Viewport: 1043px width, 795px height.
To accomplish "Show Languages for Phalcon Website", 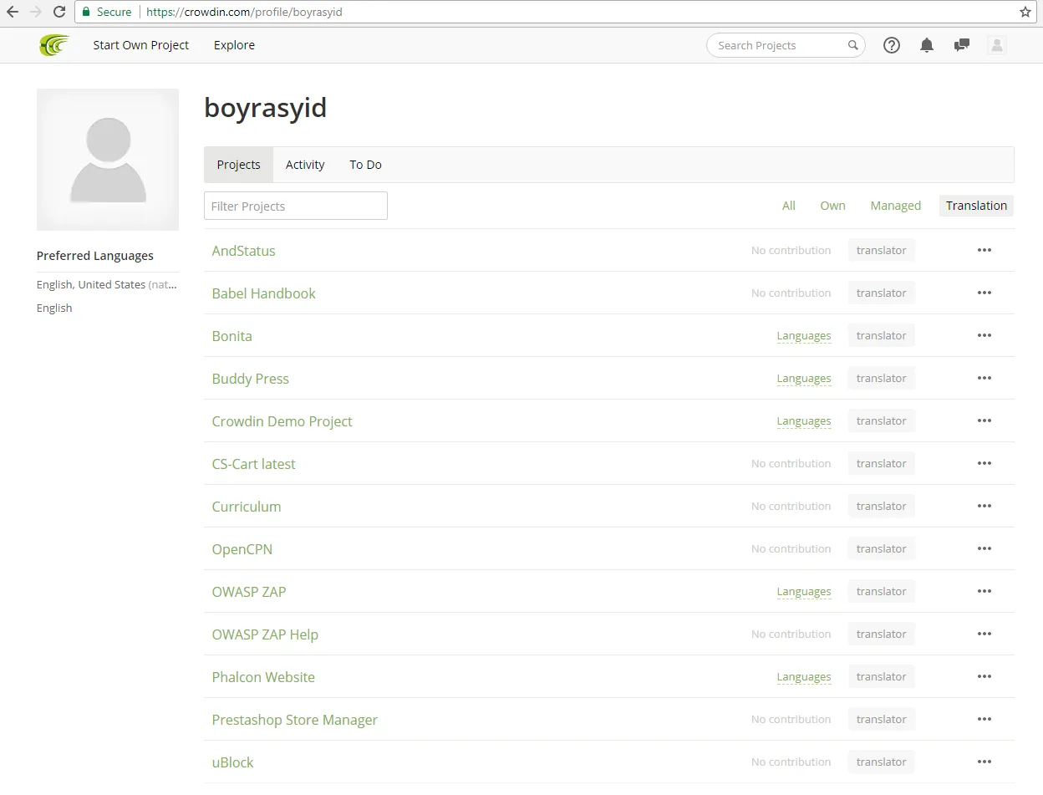I will (x=803, y=677).
